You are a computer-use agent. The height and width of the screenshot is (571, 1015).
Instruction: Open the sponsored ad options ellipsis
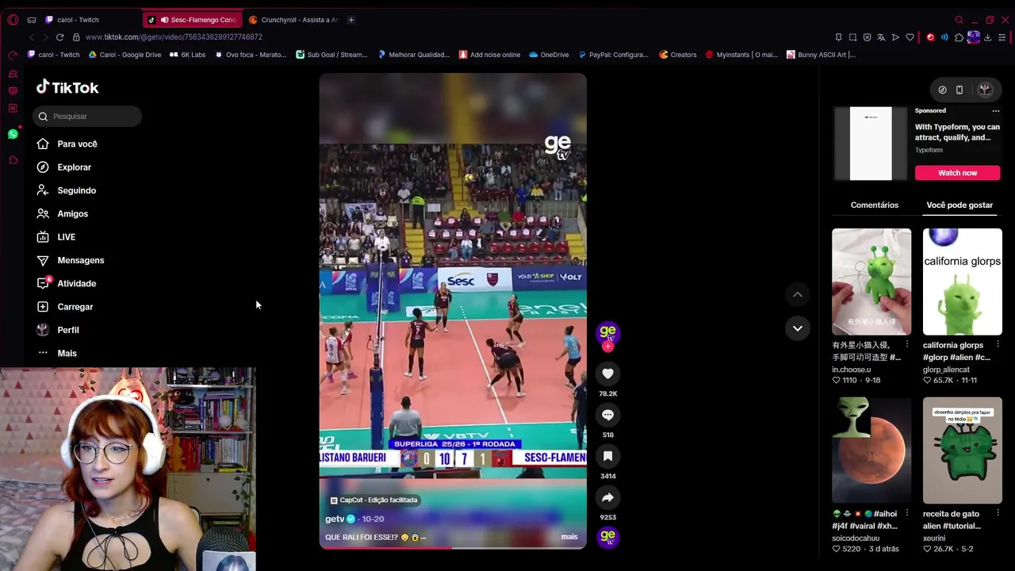(996, 111)
